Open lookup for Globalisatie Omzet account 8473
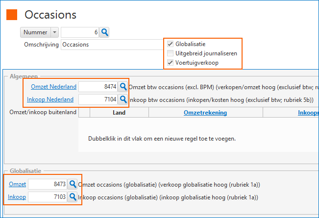Image resolution: width=319 pixels, height=218 pixels. tap(73, 184)
